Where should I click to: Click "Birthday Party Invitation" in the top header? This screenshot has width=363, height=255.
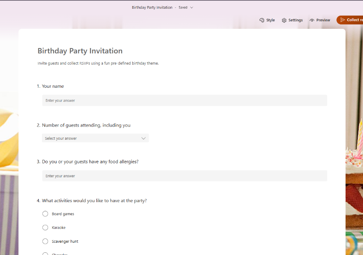152,7
